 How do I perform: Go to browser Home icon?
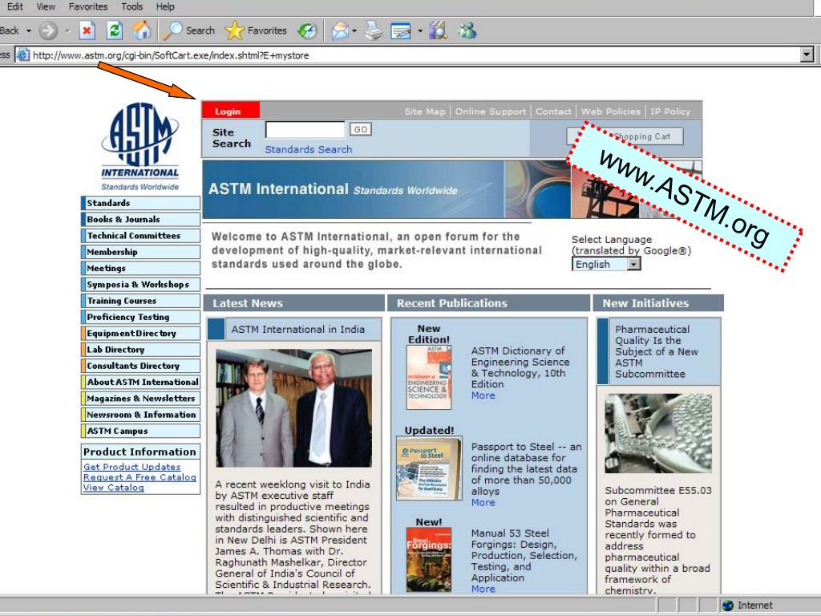pyautogui.click(x=141, y=31)
